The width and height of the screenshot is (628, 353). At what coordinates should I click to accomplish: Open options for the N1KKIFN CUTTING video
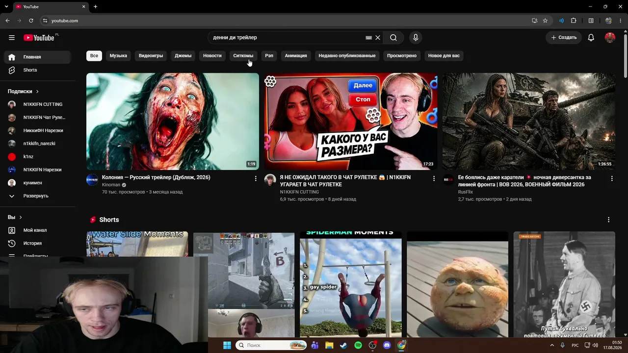click(434, 179)
